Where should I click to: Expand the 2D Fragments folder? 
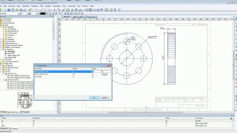point(3,29)
